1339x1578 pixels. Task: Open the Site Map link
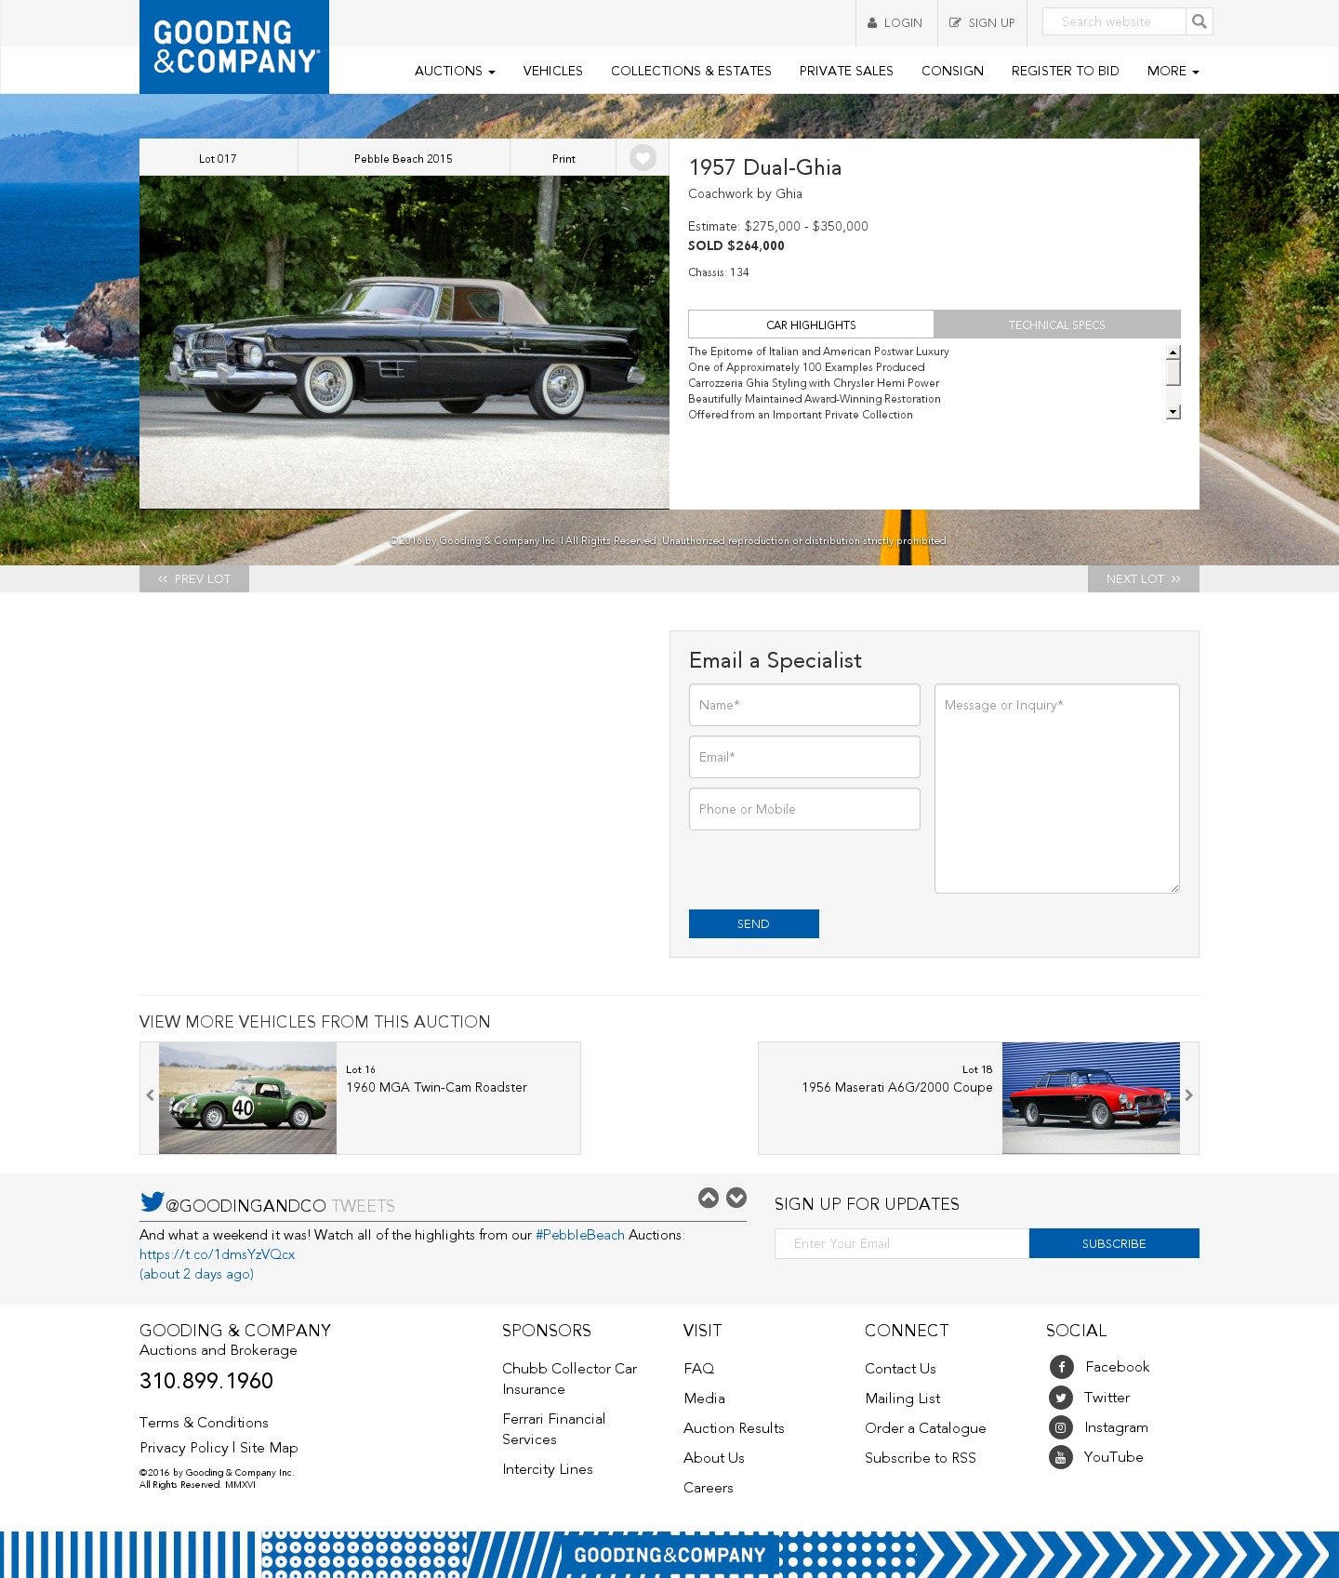269,1448
